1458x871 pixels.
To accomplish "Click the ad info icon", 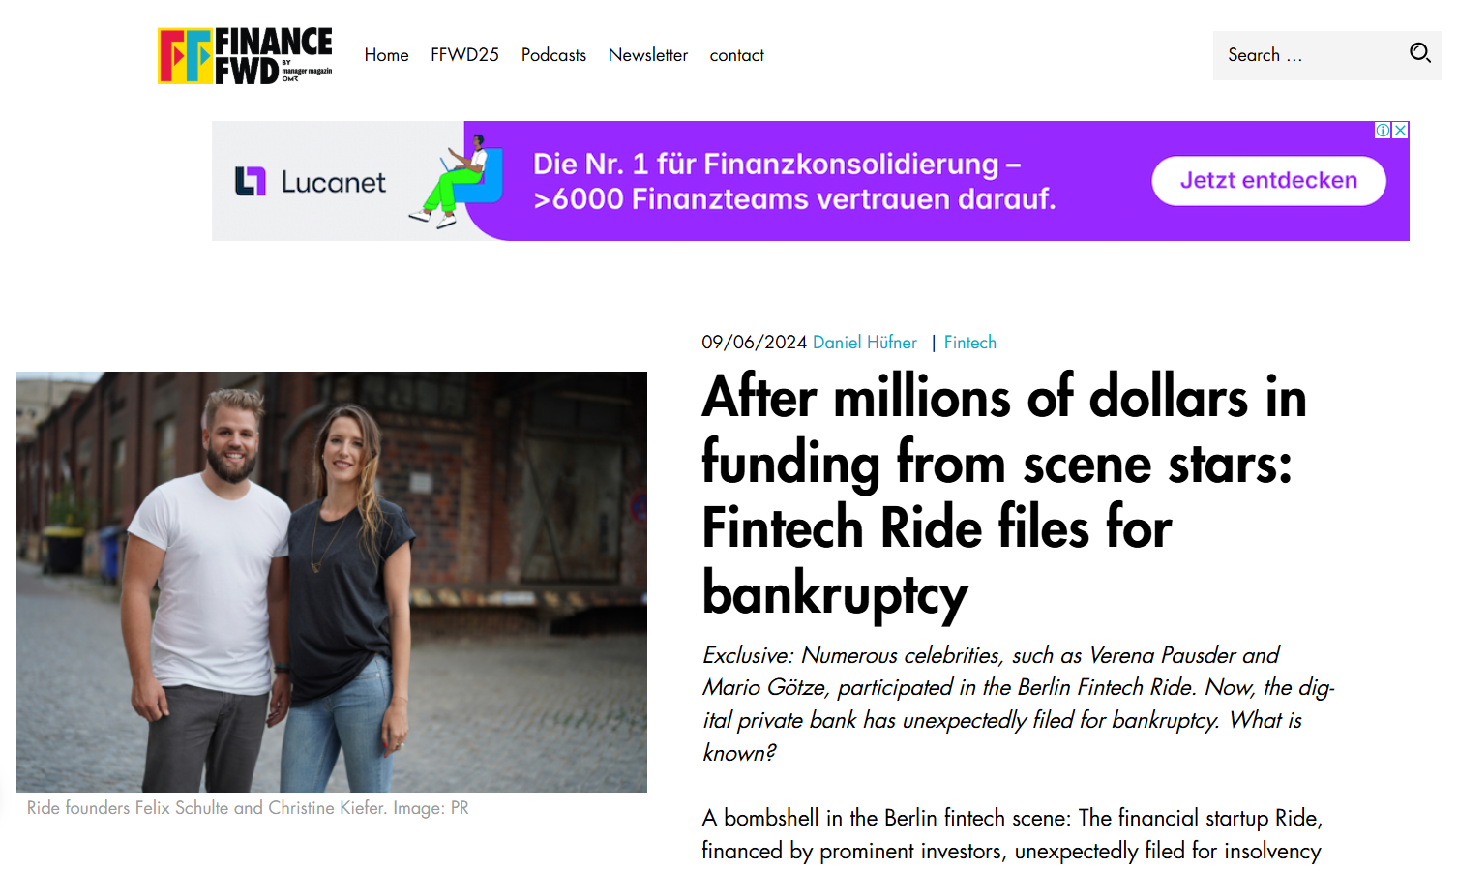I will tap(1384, 130).
